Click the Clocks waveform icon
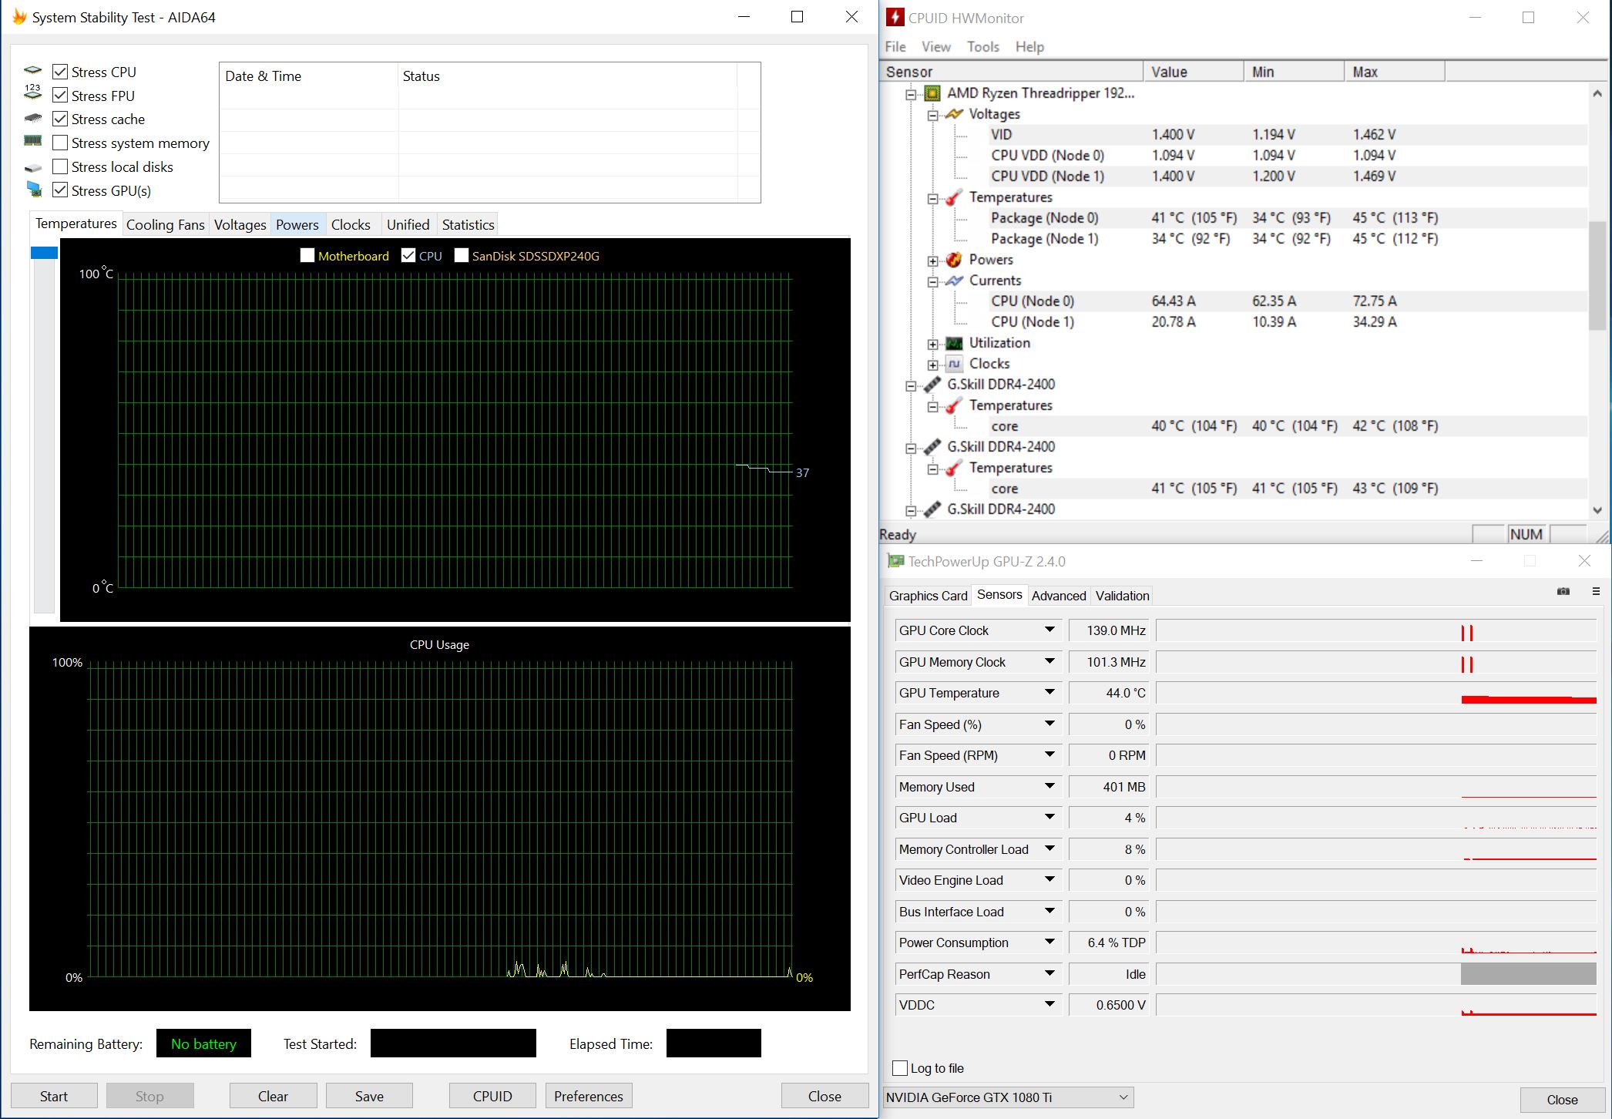The height and width of the screenshot is (1119, 1612). tap(954, 364)
